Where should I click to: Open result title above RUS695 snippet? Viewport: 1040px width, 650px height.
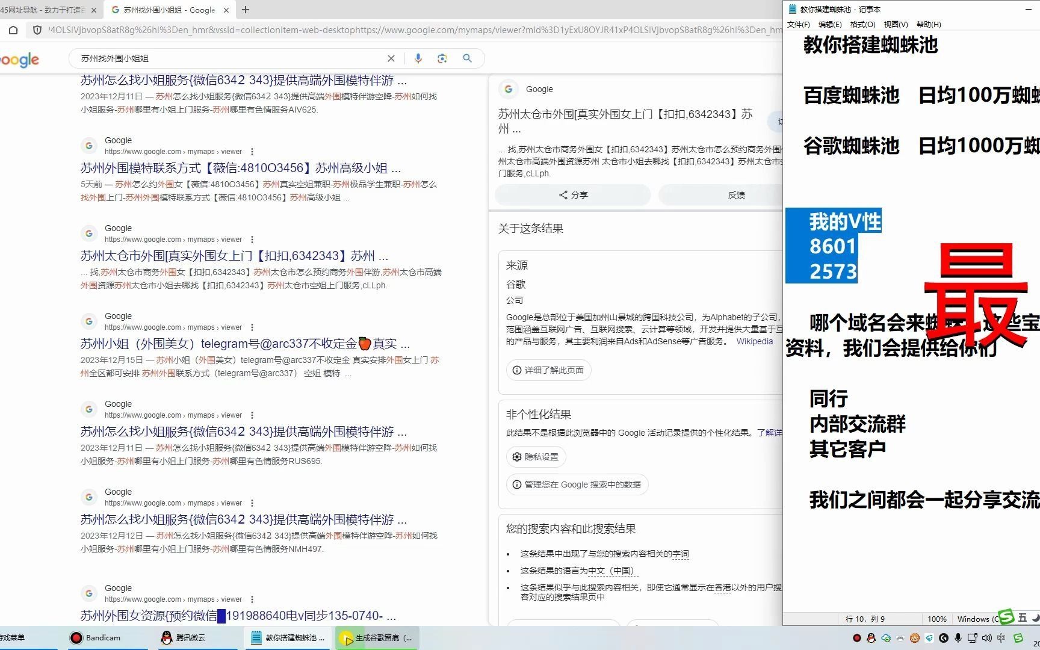point(244,432)
